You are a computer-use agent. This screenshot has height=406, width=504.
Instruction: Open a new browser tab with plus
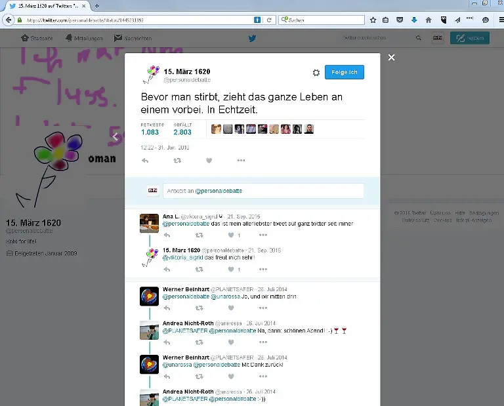coord(97,6)
